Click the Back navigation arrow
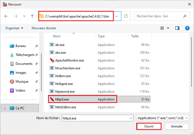 click(x=7, y=16)
